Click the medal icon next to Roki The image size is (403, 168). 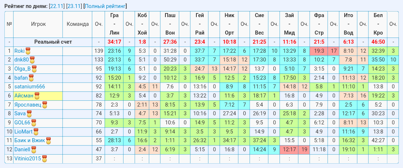pyautogui.click(x=28, y=51)
